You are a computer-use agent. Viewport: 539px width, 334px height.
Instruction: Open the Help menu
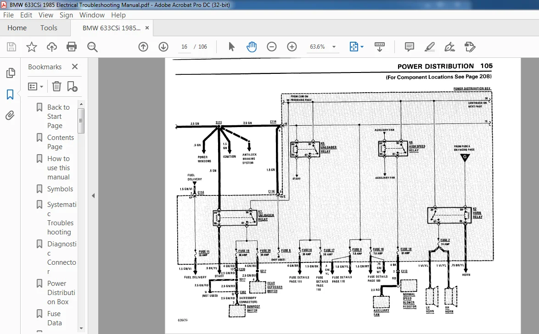[x=118, y=15]
